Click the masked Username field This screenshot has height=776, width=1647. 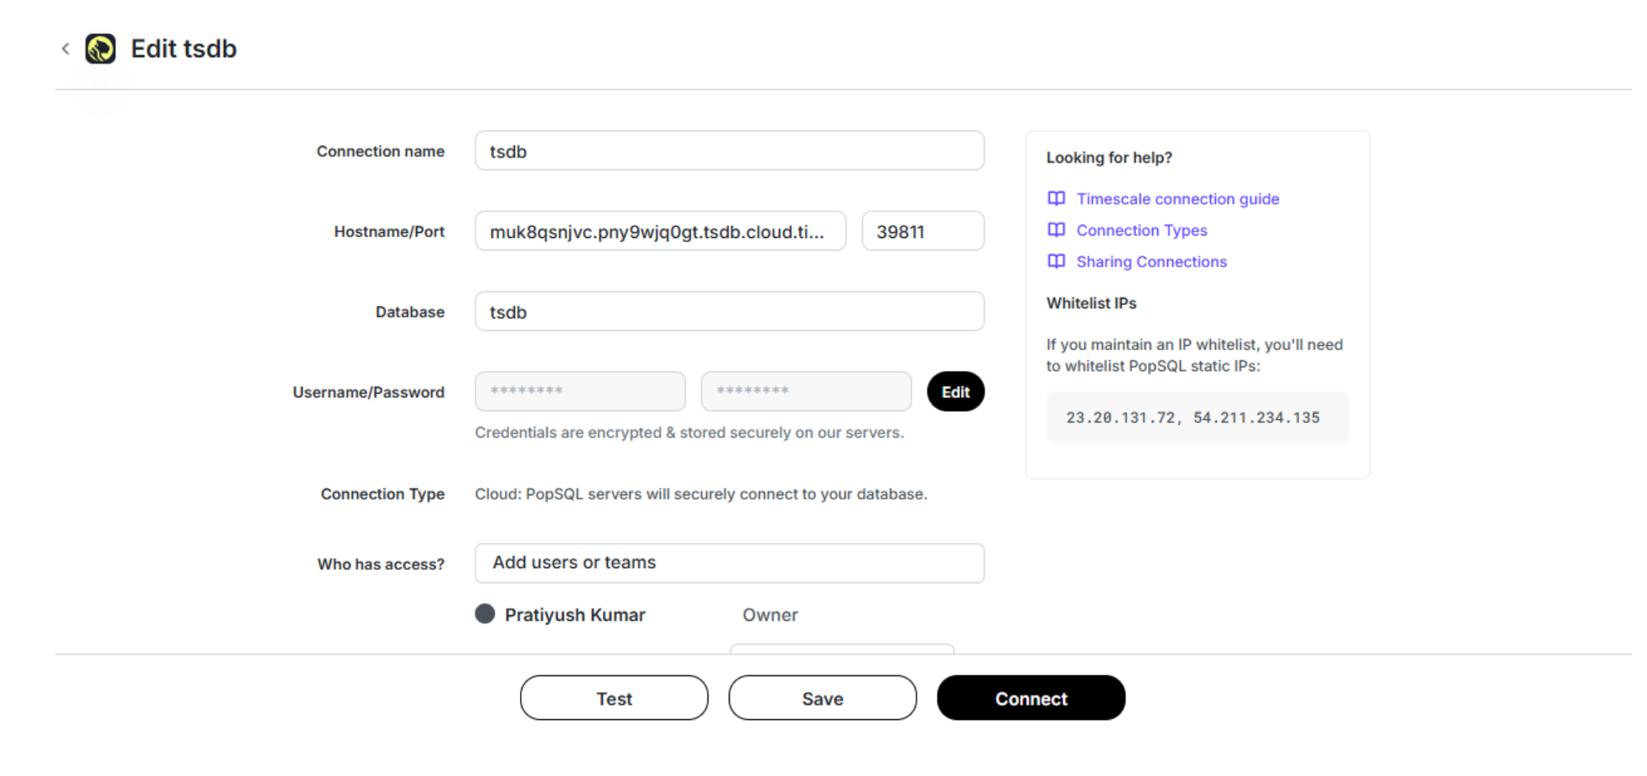click(x=579, y=391)
